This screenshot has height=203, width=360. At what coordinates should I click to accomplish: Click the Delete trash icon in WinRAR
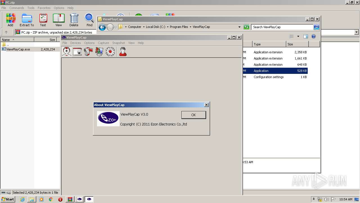74,20
